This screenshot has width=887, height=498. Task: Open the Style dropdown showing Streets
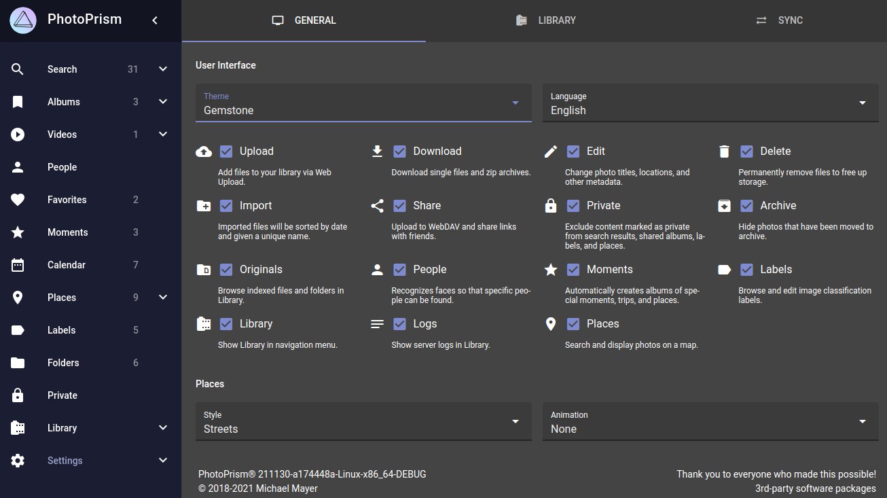[363, 422]
